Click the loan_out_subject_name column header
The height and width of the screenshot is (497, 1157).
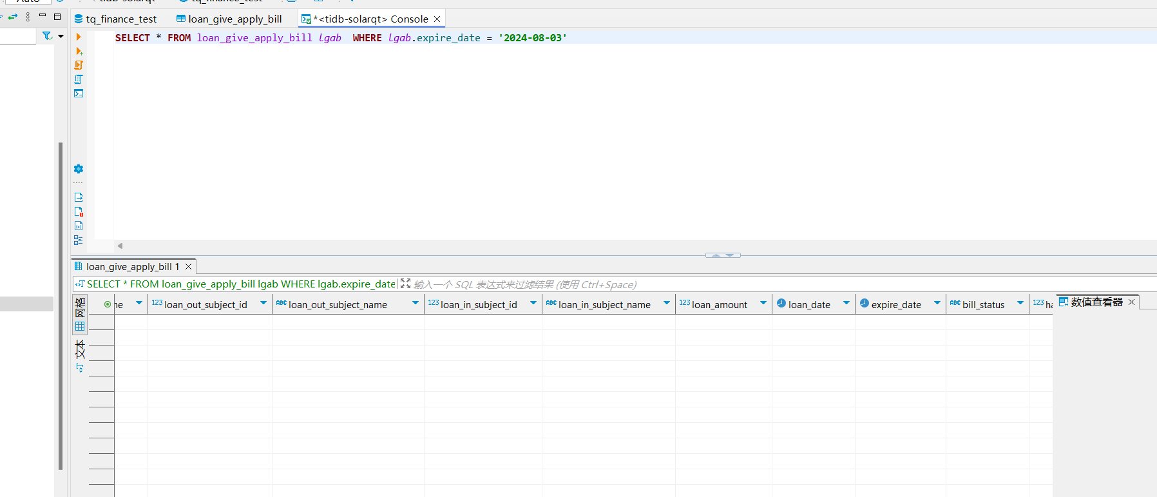click(338, 304)
